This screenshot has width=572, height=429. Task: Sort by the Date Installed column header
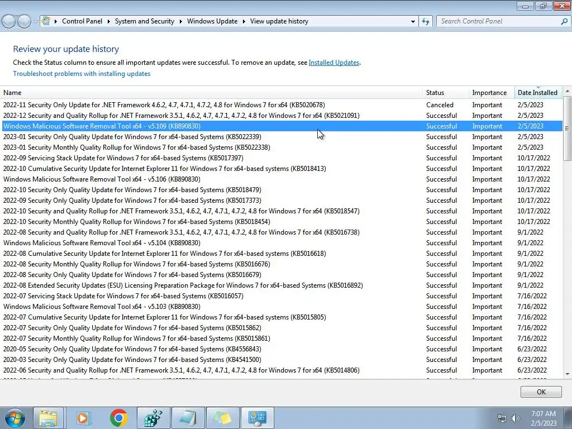coord(538,93)
